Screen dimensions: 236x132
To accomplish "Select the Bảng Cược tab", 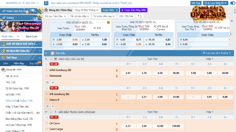I will (32, 37).
